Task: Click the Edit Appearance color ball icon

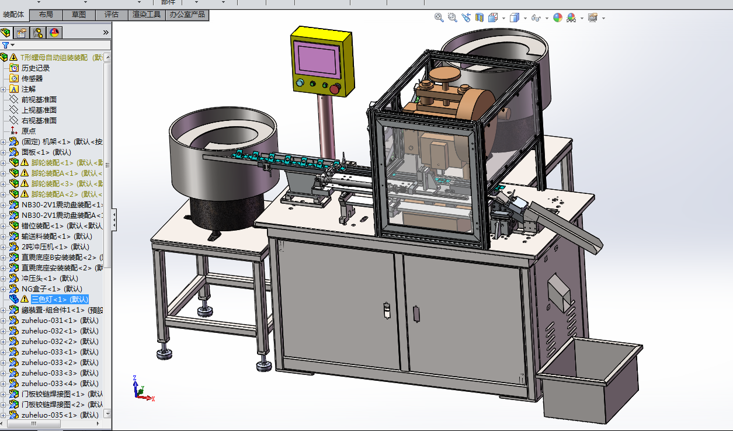Action: pyautogui.click(x=558, y=18)
